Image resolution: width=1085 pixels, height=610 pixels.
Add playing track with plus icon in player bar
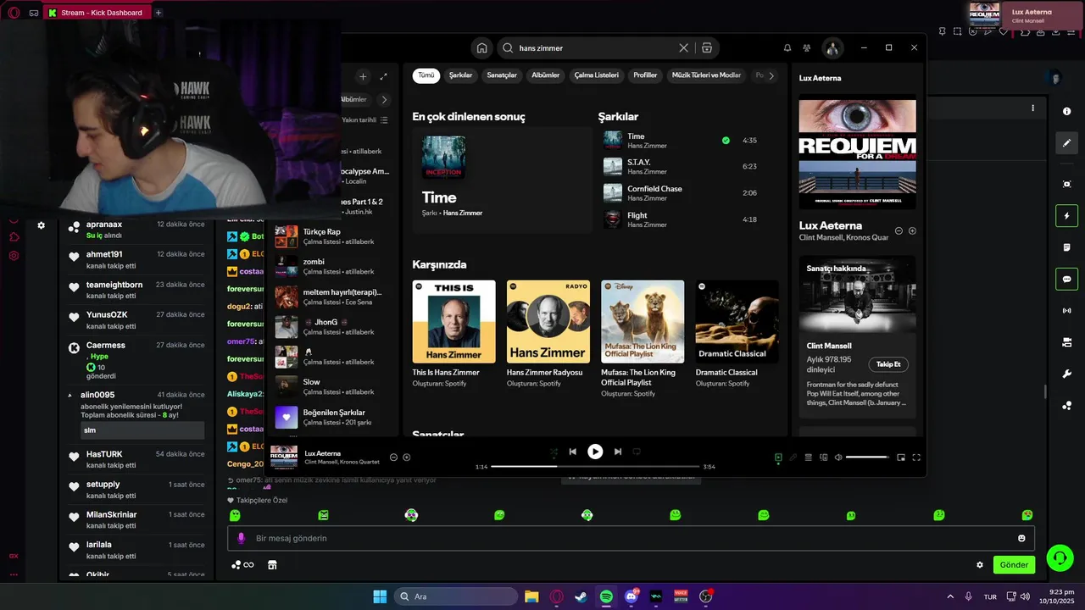click(407, 457)
